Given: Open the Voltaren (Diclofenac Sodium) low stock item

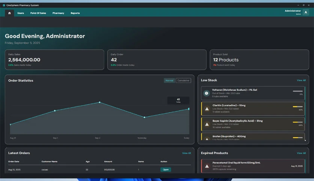Looking at the screenshot, I should [253, 93].
